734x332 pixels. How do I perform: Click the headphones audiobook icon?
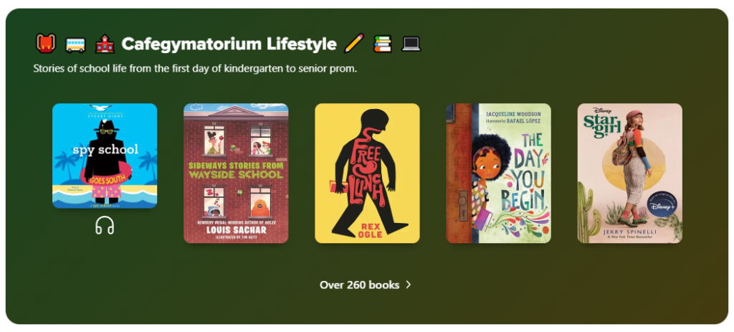click(x=105, y=226)
